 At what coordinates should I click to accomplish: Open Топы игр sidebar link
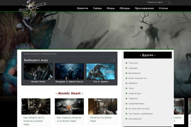(133, 63)
